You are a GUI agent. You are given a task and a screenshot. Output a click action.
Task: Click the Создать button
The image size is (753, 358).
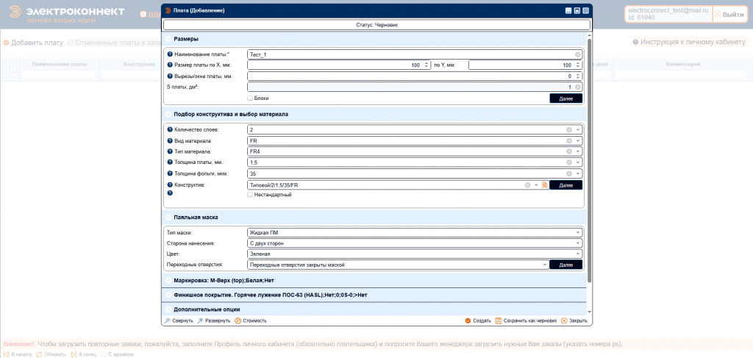click(478, 321)
